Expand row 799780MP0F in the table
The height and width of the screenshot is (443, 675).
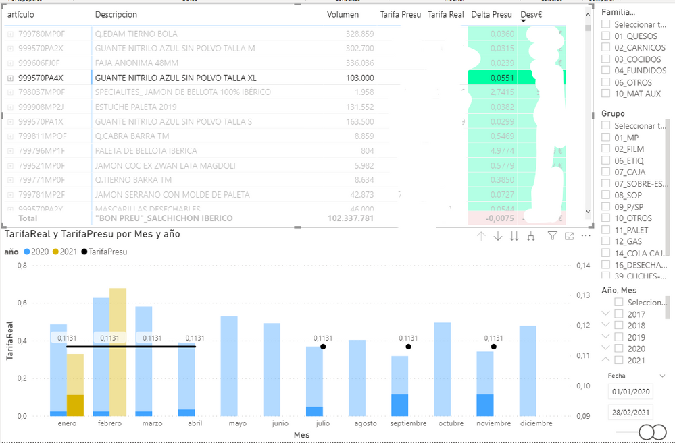tap(10, 34)
